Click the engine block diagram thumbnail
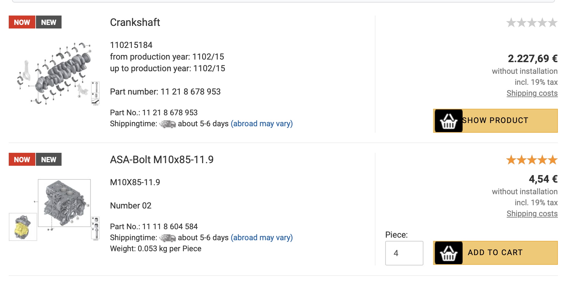The width and height of the screenshot is (565, 281). click(64, 203)
